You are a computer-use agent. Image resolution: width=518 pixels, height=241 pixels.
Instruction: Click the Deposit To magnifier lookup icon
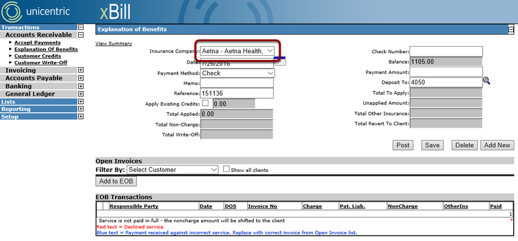click(486, 81)
